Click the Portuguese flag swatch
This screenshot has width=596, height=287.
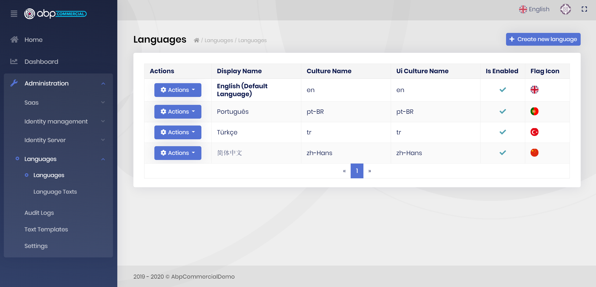(534, 111)
